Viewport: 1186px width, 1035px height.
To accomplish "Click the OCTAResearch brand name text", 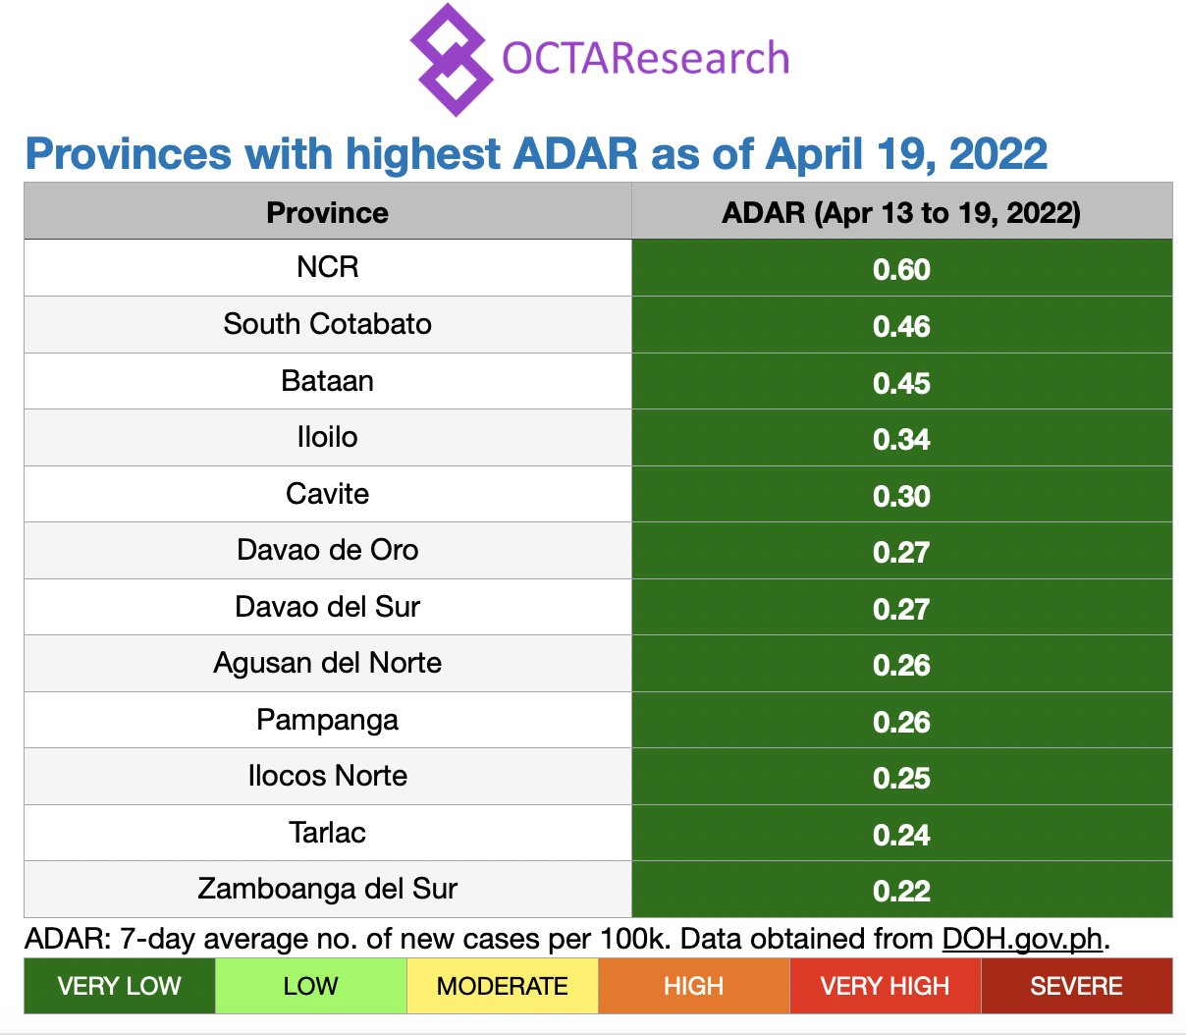I will pos(645,59).
